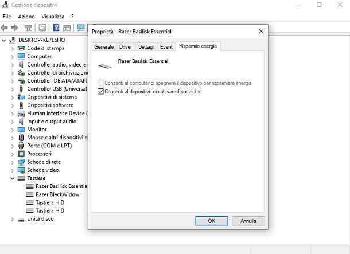Click the Monitor category icon
Image resolution: width=350 pixels, height=254 pixels.
pyautogui.click(x=21, y=130)
